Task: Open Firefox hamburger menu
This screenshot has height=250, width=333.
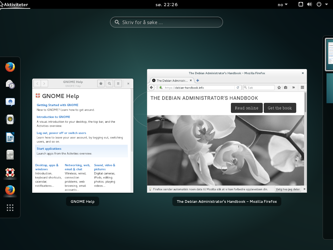Action: coord(302,87)
